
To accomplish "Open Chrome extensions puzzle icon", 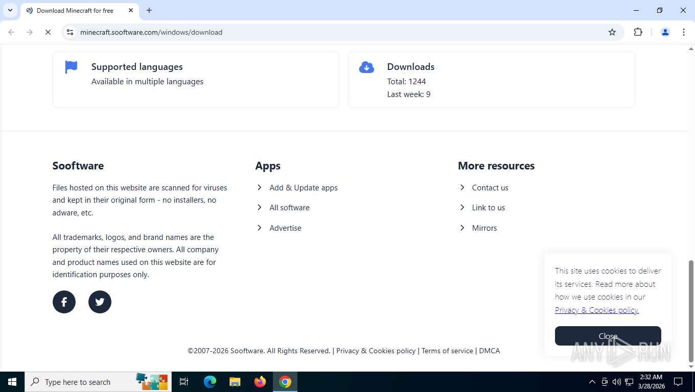I will coord(638,32).
